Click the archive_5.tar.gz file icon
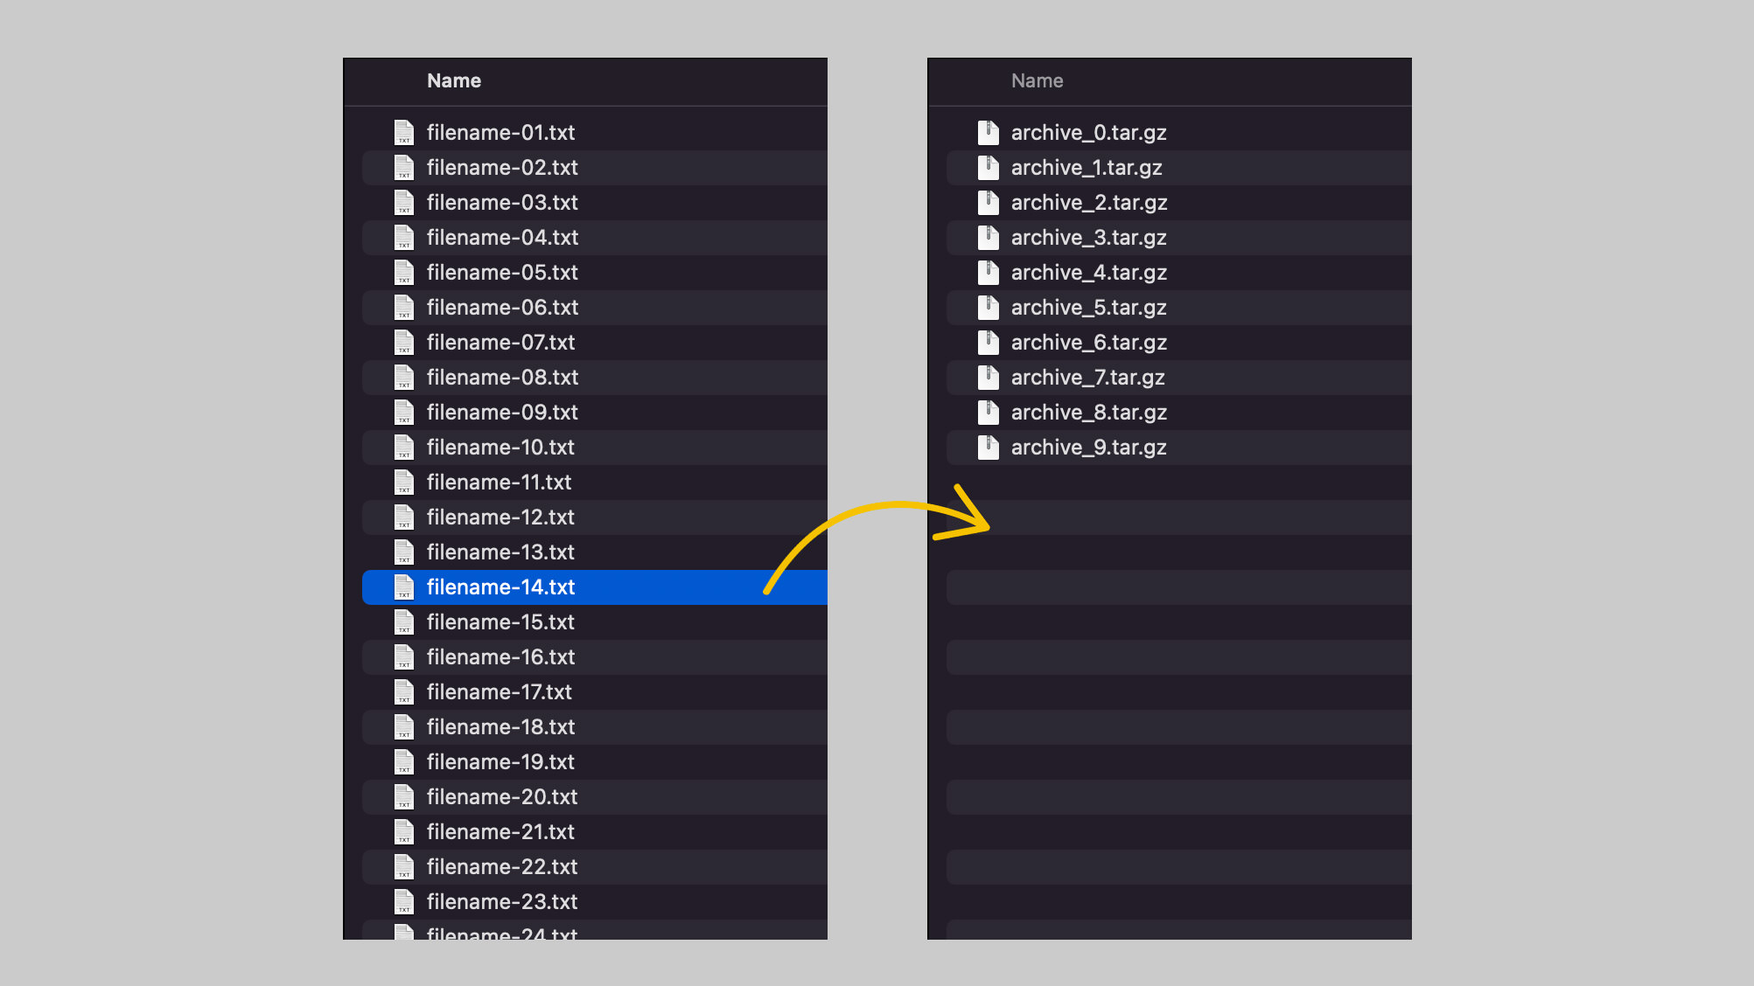 tap(988, 307)
